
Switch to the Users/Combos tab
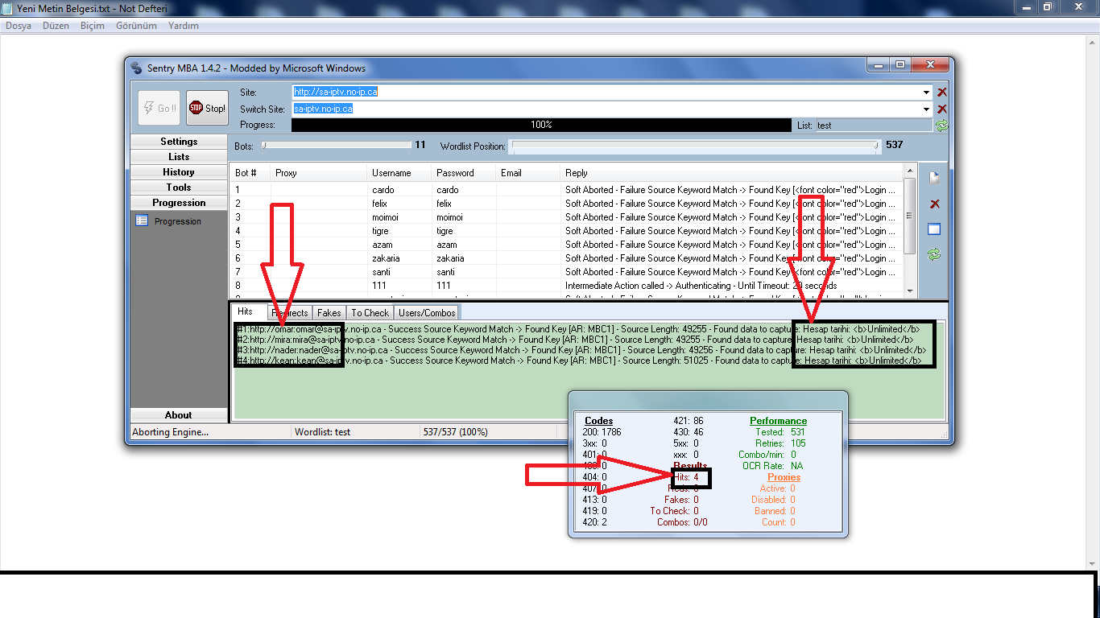(427, 313)
